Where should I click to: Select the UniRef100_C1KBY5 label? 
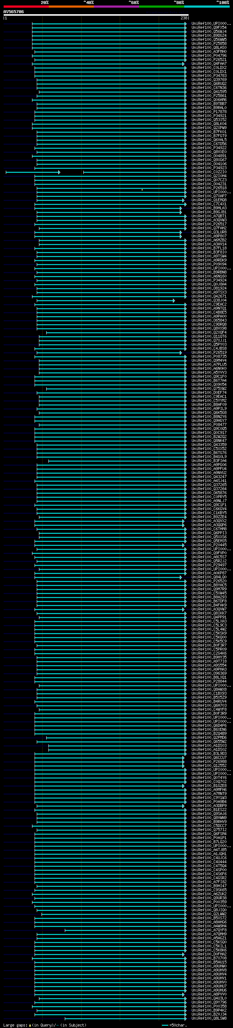point(209,513)
